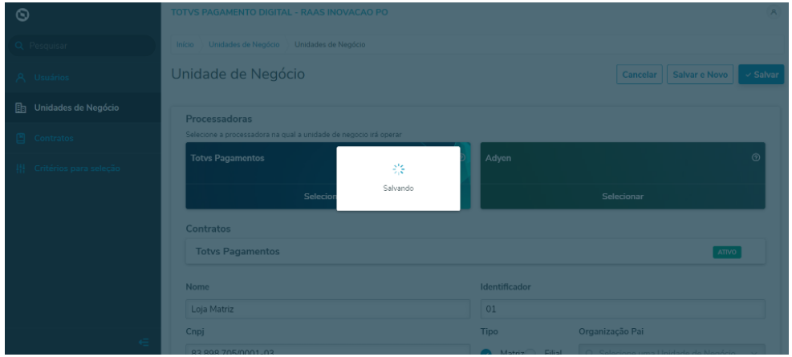Click the Processadoras section heading
The height and width of the screenshot is (357, 792).
219,120
